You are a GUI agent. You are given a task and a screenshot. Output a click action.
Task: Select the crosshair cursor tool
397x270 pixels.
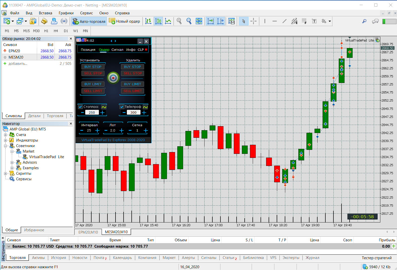point(253,21)
